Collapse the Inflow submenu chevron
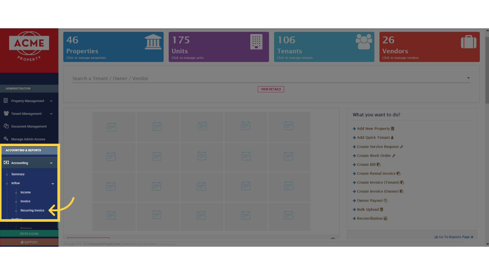The width and height of the screenshot is (489, 275). pos(53,184)
